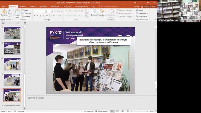Screen dimensions: 201x113
Task: Open the Выделить select dropdown
Action: tap(142, 17)
